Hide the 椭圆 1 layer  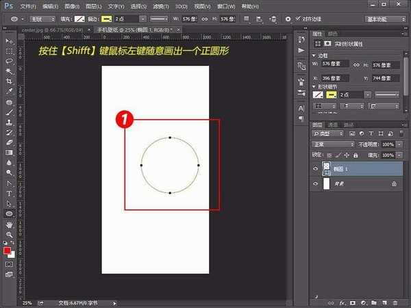pos(316,169)
